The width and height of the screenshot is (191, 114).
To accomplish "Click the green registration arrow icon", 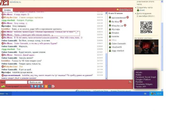I will tap(3, 86).
